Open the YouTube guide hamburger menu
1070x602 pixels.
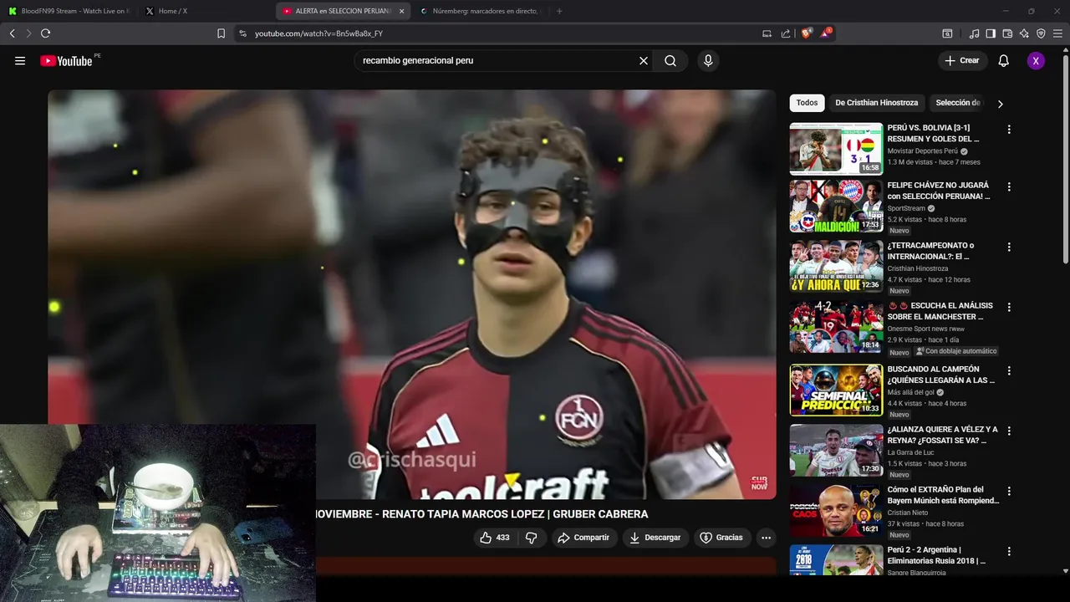pyautogui.click(x=20, y=60)
